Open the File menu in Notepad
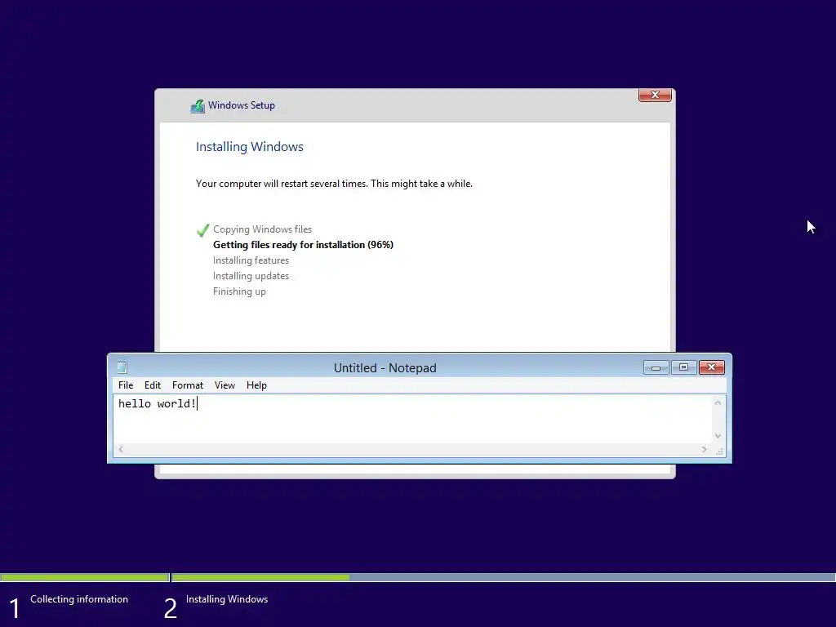836x627 pixels. (x=125, y=385)
